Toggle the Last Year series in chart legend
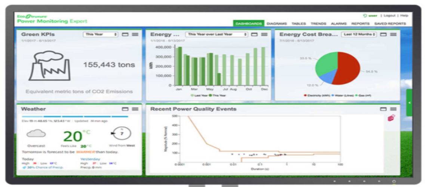This screenshot has height=187, width=427. pyautogui.click(x=198, y=95)
